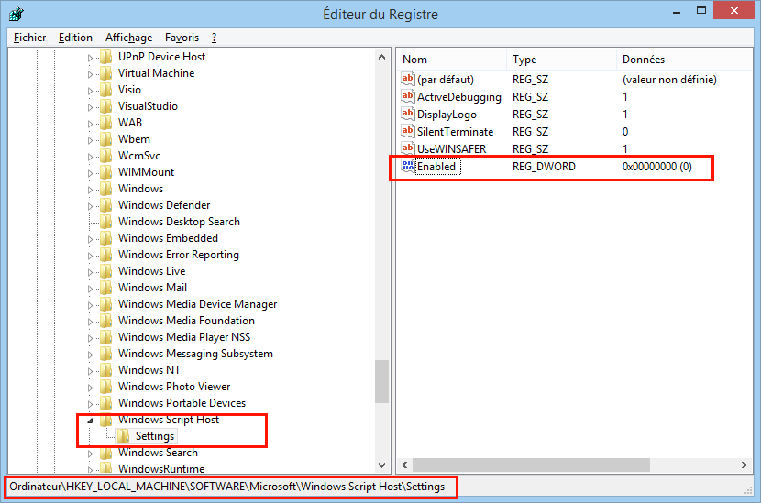Expand the Windows Error Reporting key
761x503 pixels.
(90, 256)
